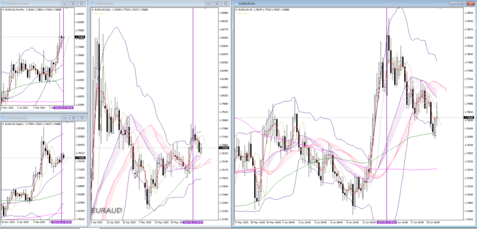Minimize the EURAUD,Monthly chart window
This screenshot has height=229, width=477.
(64, 4)
